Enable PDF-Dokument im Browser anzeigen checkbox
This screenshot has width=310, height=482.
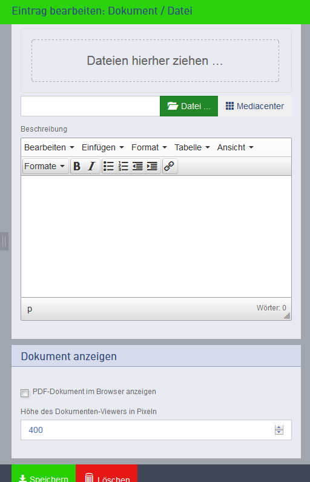(25, 393)
